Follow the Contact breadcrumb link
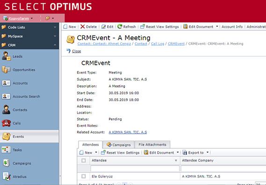This screenshot has height=185, width=266. pos(141,44)
